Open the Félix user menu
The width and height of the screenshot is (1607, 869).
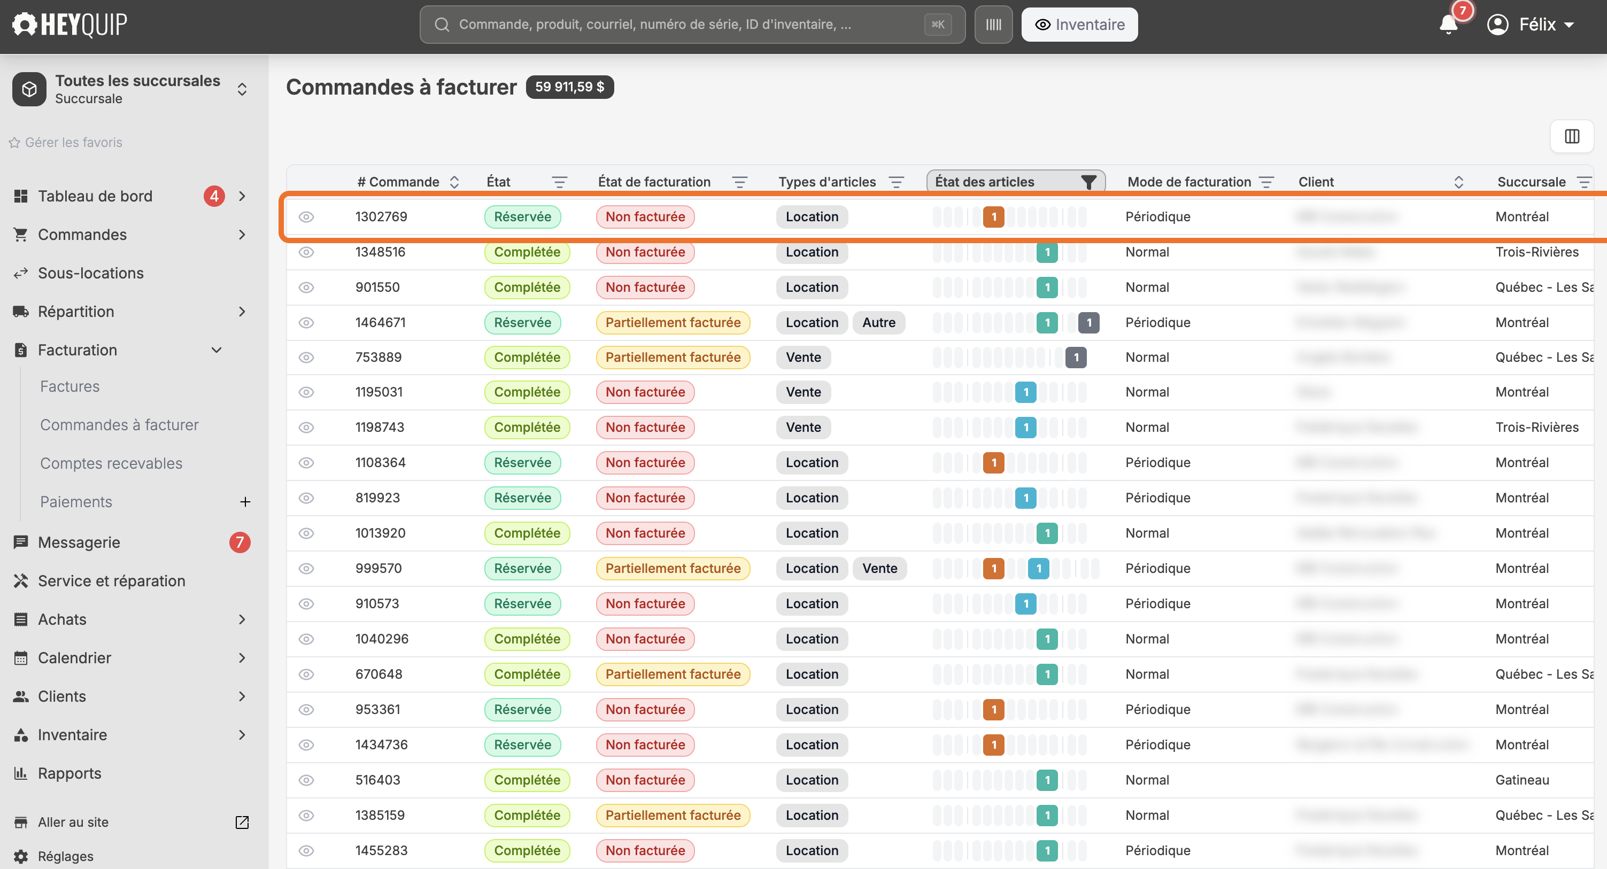pyautogui.click(x=1530, y=25)
